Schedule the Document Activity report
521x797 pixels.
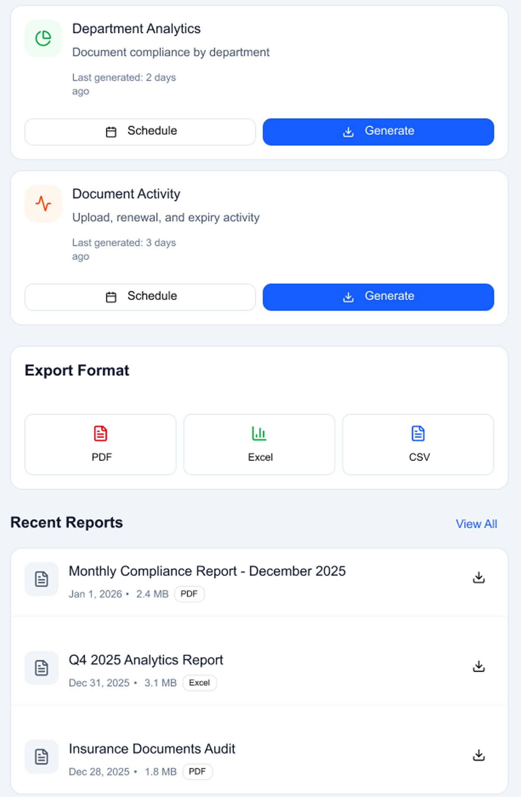140,297
